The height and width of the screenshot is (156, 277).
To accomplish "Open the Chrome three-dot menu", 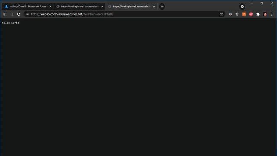I will pos(272,14).
